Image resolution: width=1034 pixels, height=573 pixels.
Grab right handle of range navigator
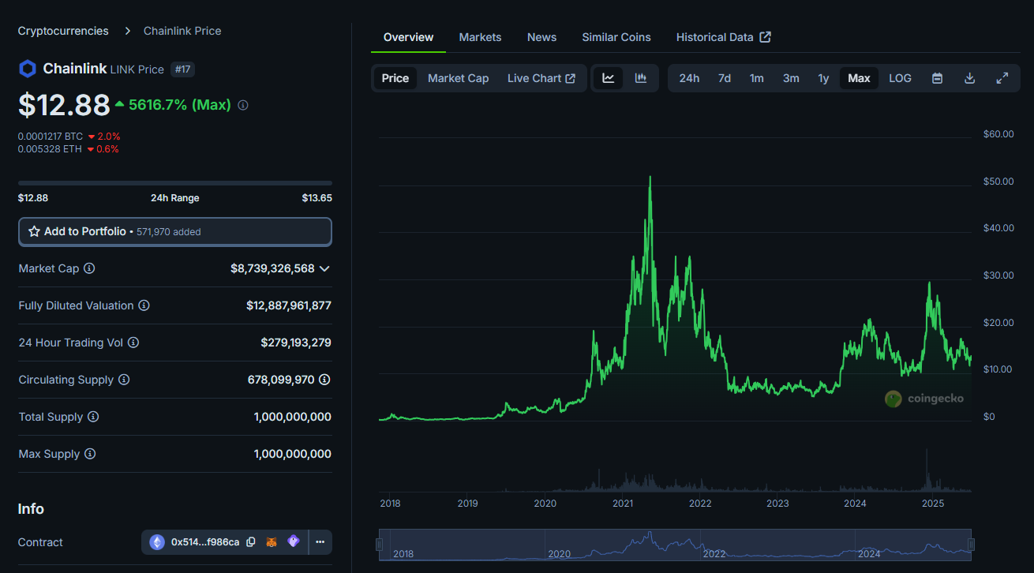[971, 544]
